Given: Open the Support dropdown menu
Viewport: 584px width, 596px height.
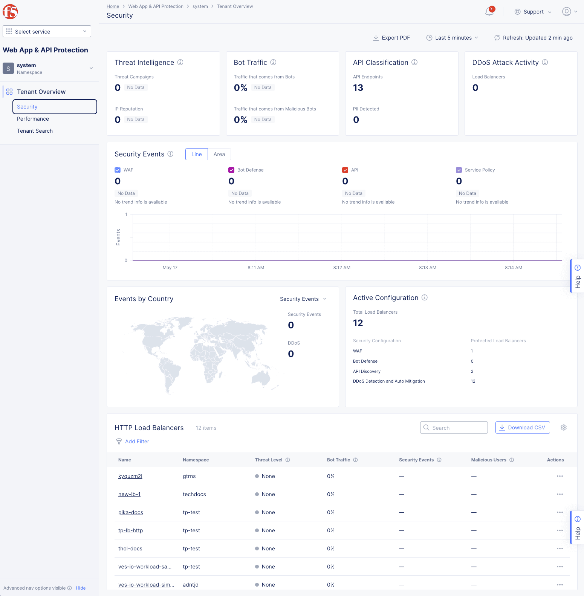Looking at the screenshot, I should pos(533,12).
